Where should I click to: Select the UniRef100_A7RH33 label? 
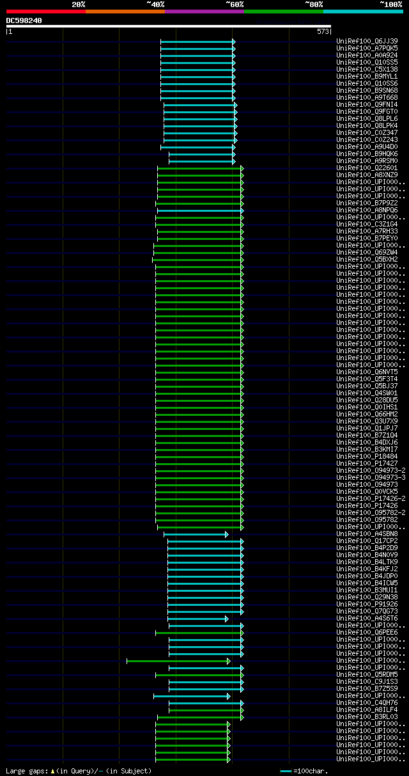[367, 231]
